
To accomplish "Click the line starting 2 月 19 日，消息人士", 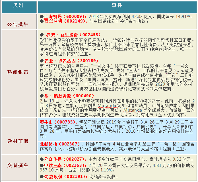I will click(117, 101).
